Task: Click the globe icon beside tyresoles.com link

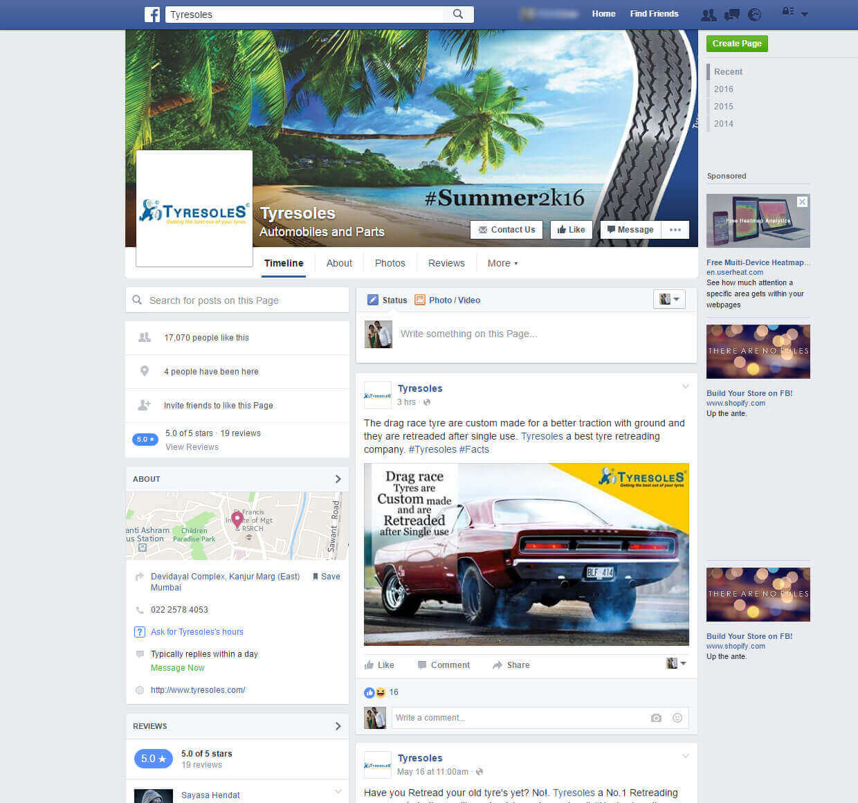Action: tap(140, 690)
